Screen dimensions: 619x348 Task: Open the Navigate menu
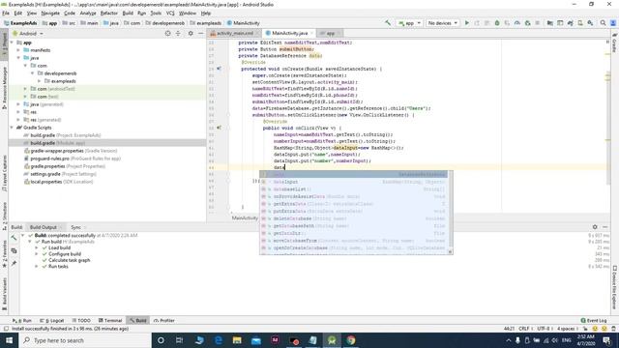[x=50, y=13]
